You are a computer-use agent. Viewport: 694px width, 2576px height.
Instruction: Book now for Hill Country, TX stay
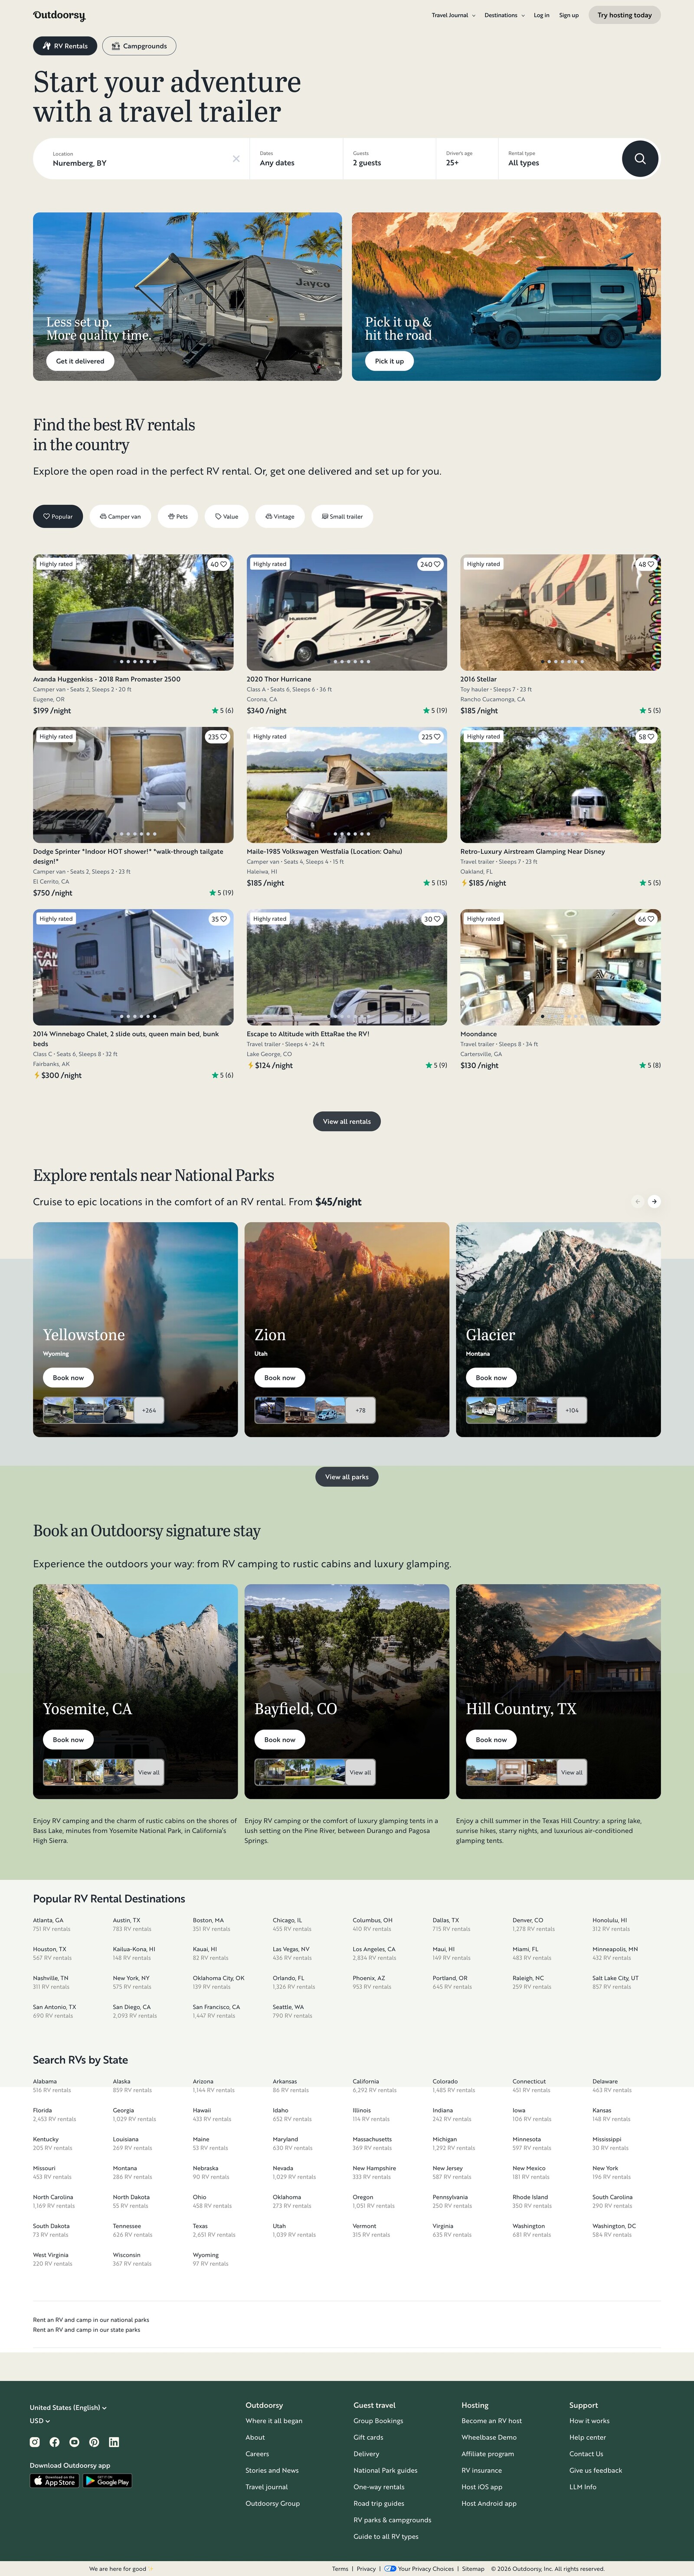pos(491,1740)
